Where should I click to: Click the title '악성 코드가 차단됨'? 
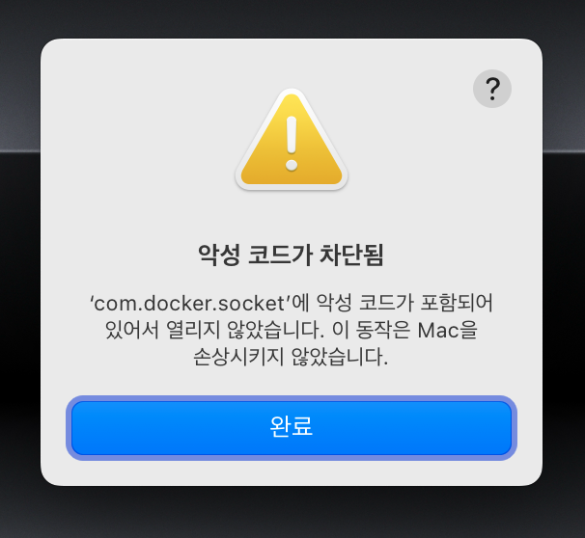(x=291, y=256)
